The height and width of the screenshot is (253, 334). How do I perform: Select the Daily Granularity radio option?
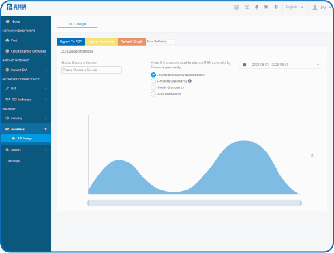point(153,94)
